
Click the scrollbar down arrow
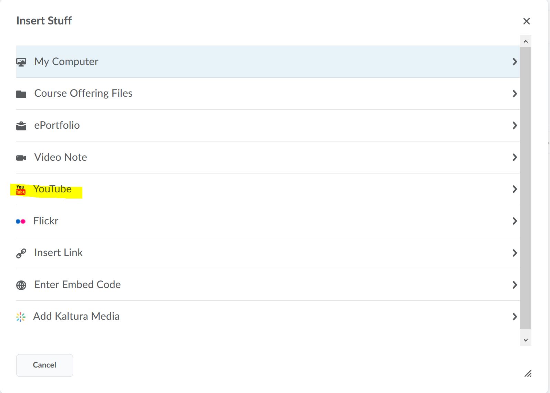pos(526,340)
